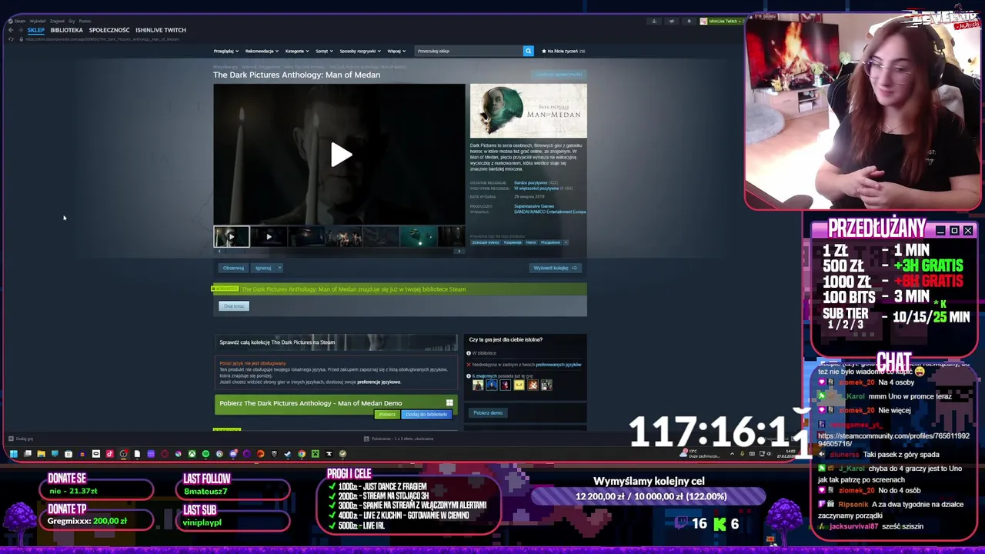Click the Steam icon on taskbar
The width and height of the screenshot is (985, 554).
pos(288,454)
